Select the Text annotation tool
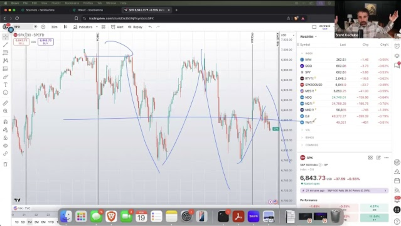 click(5, 85)
